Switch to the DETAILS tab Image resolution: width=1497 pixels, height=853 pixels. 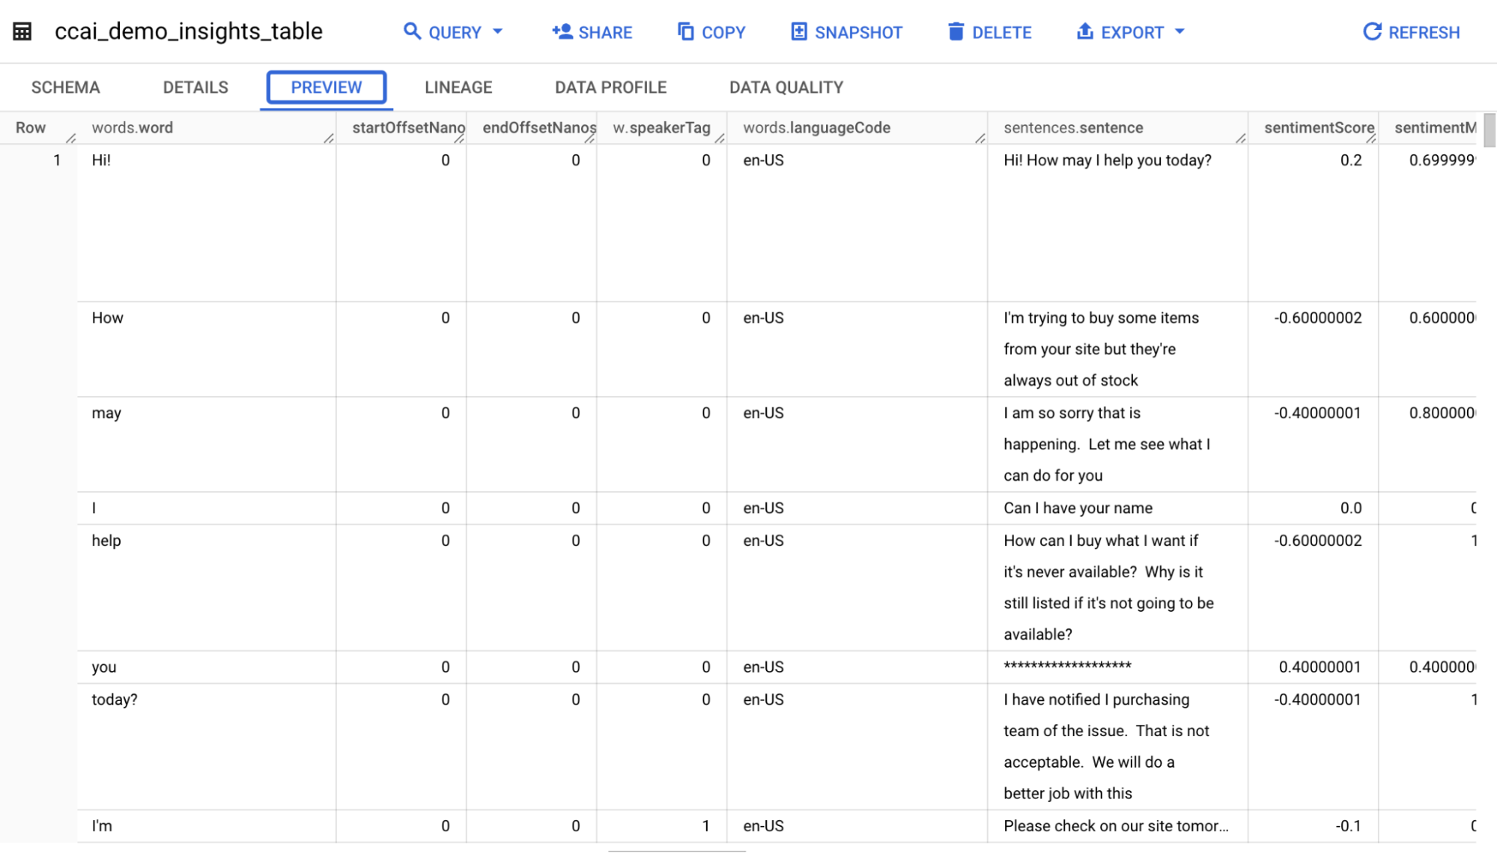click(195, 87)
